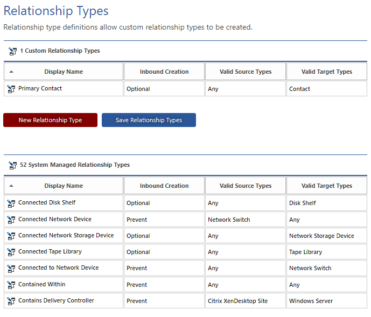Click the Contains Delivery Controller row icon

pyautogui.click(x=11, y=301)
